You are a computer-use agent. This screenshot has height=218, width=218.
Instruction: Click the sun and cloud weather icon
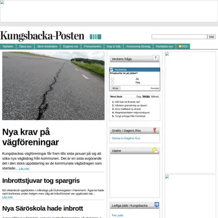155,150
